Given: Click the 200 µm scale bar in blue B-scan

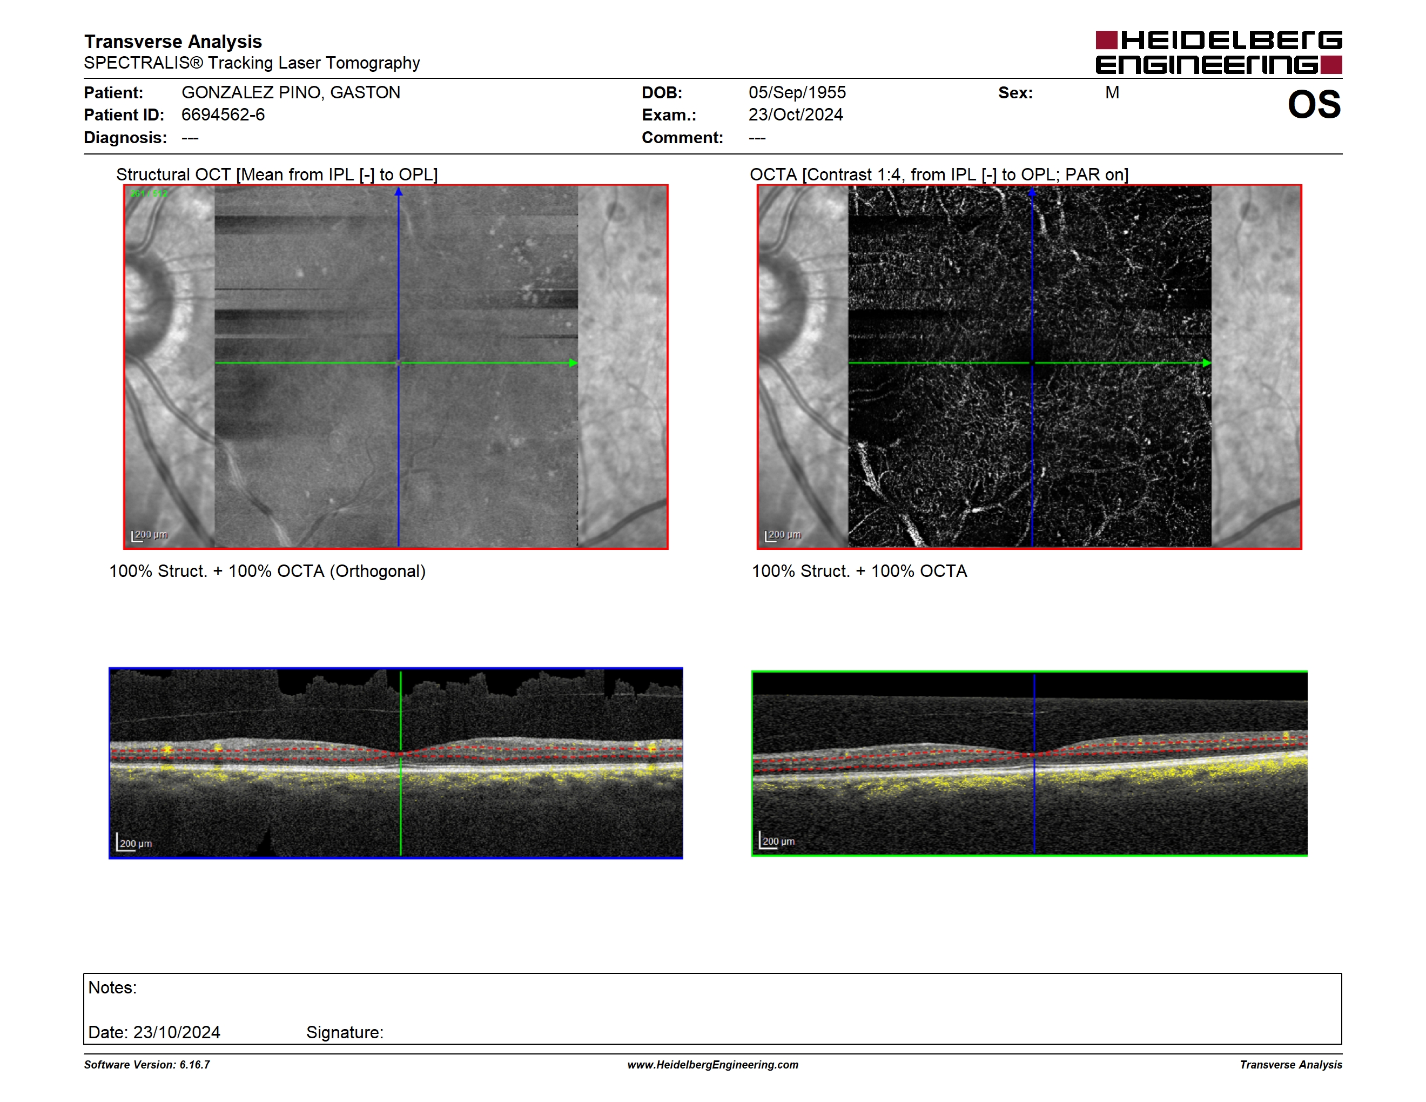Looking at the screenshot, I should [x=134, y=843].
